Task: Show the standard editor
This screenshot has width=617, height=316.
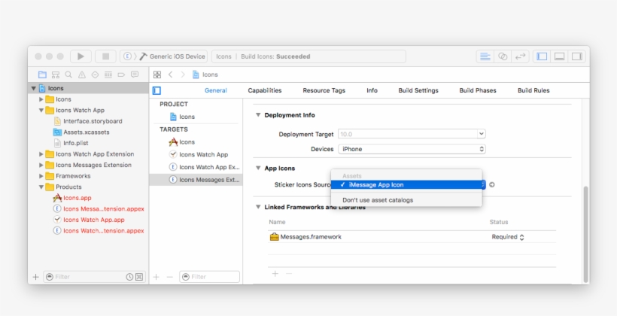Action: pos(485,56)
